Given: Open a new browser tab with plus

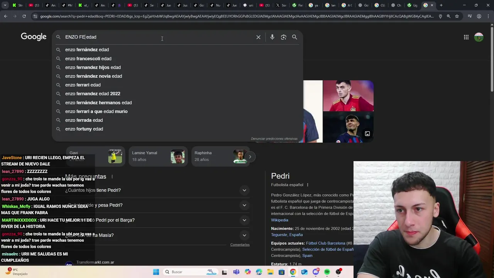Looking at the screenshot, I should (x=441, y=5).
